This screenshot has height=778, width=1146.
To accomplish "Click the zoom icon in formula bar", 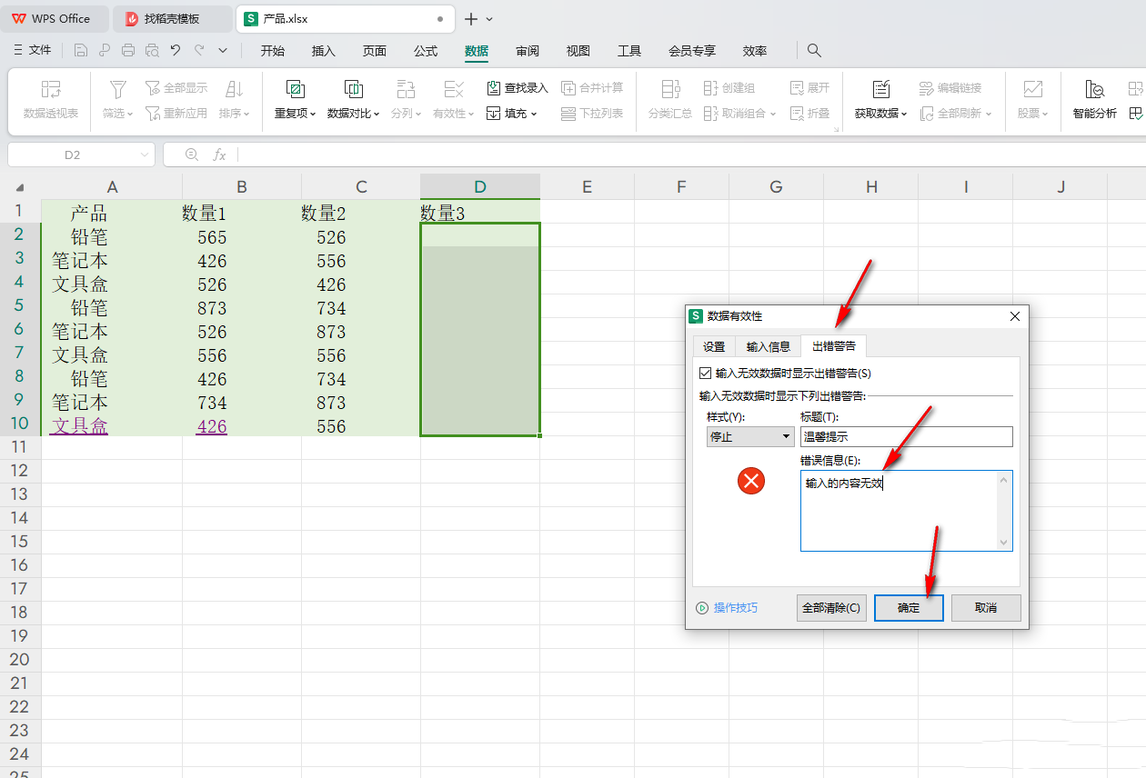I will (192, 155).
